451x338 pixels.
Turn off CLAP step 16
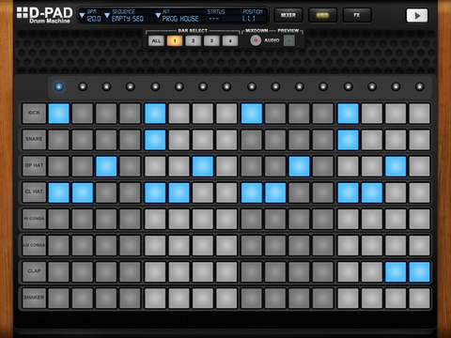[x=419, y=271]
